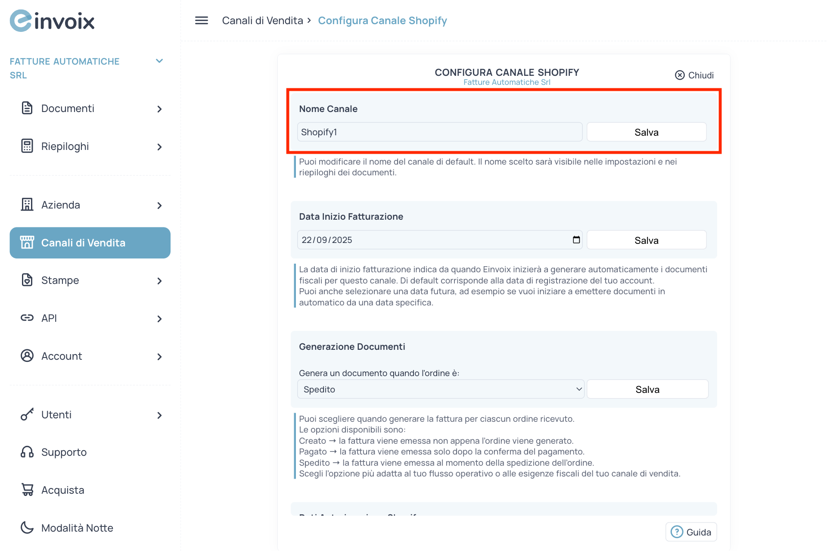This screenshot has width=827, height=551.
Task: Open the sidebar hamburger menu
Action: coord(201,20)
